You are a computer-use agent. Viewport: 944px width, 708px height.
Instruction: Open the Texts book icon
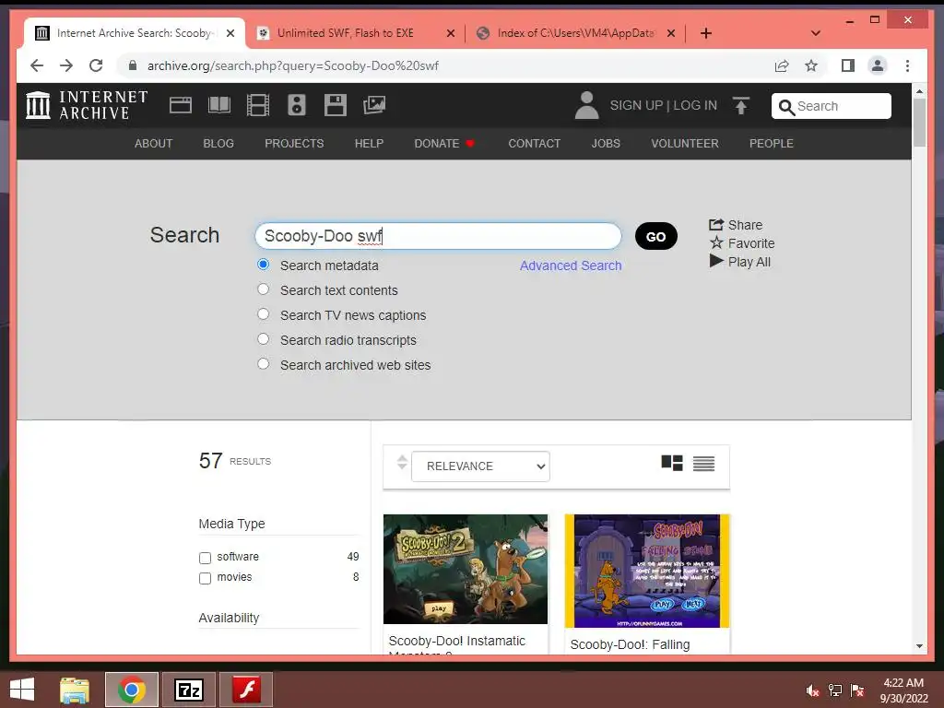tap(219, 105)
